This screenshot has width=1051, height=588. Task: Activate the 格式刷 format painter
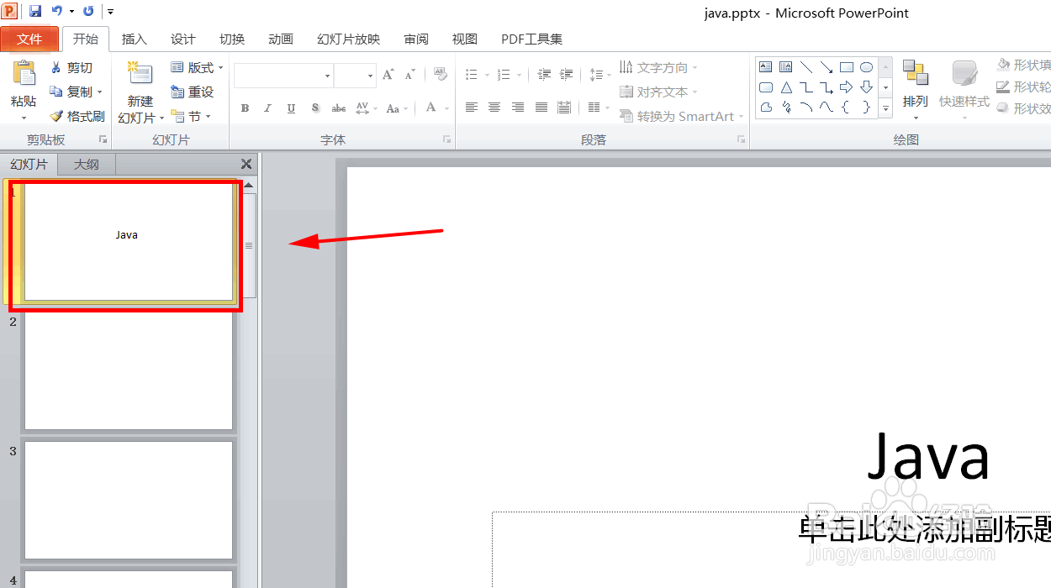77,116
